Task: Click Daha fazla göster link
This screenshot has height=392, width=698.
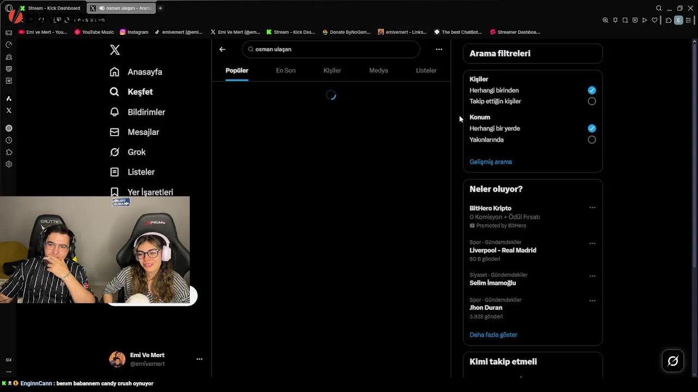Action: tap(494, 335)
